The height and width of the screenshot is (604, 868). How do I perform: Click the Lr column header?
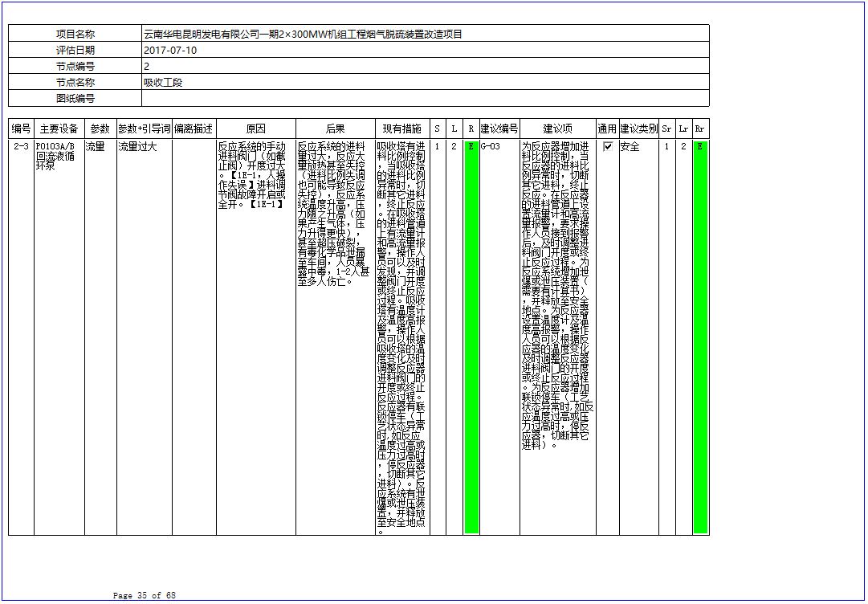(x=683, y=129)
